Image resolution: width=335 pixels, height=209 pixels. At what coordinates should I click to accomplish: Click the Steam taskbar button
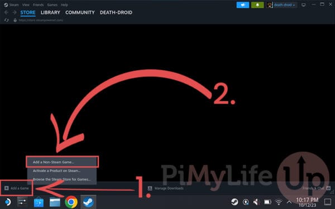[x=88, y=202]
